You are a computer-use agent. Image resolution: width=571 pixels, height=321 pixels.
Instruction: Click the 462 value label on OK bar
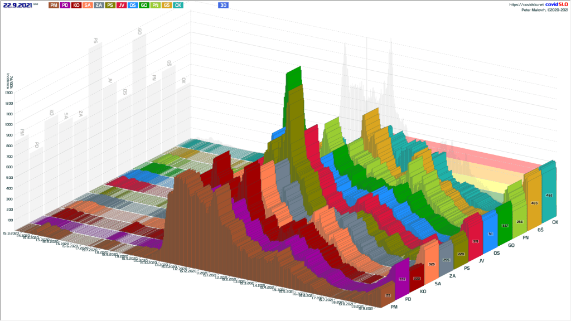click(549, 196)
